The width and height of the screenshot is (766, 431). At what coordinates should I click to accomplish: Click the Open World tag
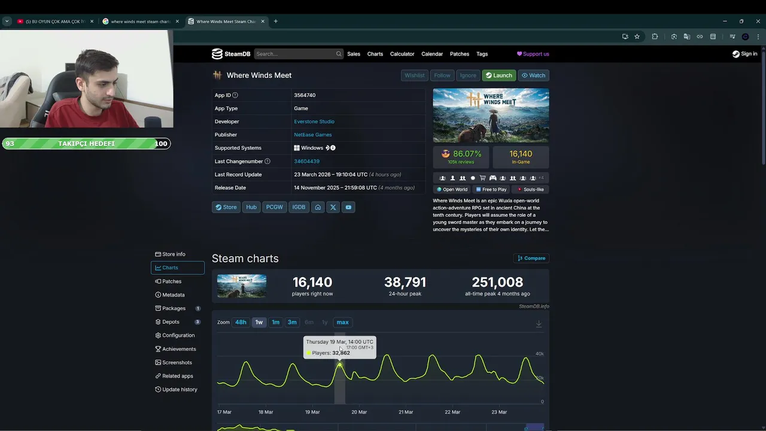pyautogui.click(x=452, y=189)
